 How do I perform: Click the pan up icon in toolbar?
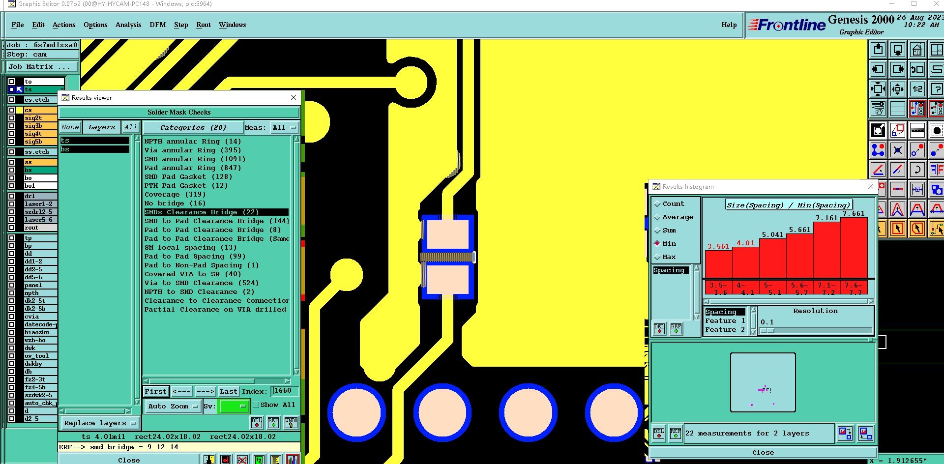[878, 50]
